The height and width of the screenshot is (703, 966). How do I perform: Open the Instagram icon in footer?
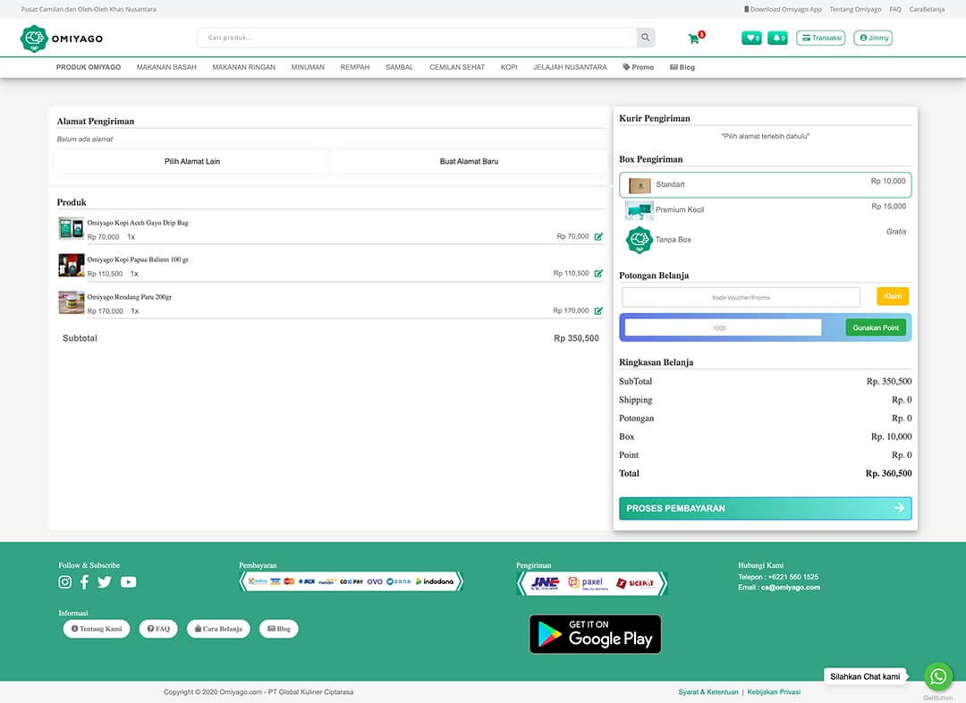click(65, 582)
